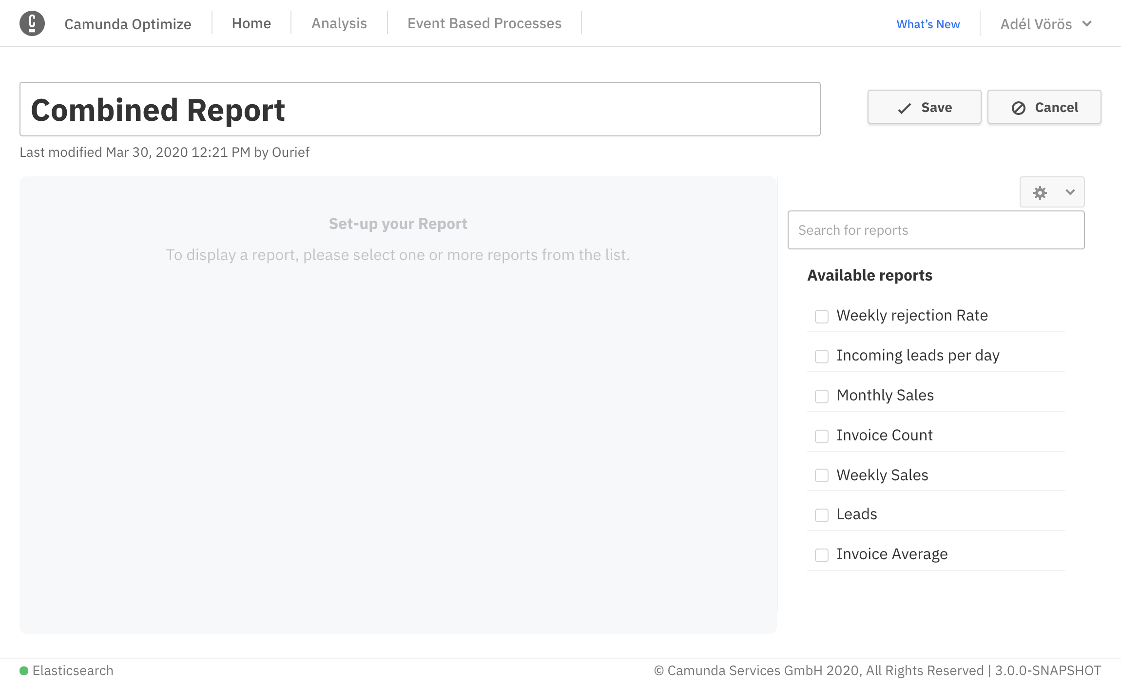The height and width of the screenshot is (682, 1121).
Task: Click the Cancel circle-slash icon
Action: (x=1018, y=108)
